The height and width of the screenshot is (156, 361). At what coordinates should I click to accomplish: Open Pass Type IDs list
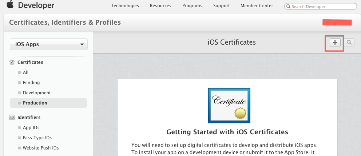click(37, 138)
